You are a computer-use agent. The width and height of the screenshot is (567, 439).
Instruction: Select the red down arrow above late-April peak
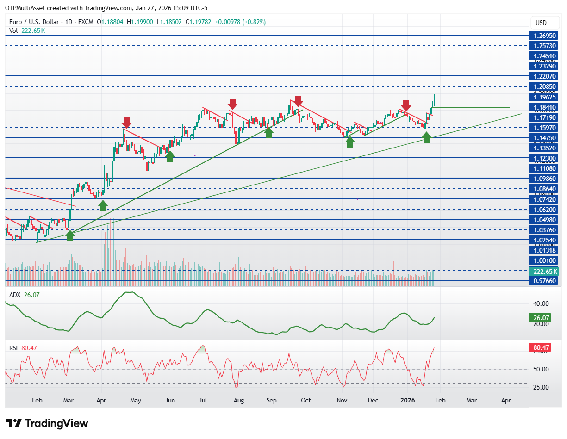click(x=126, y=123)
